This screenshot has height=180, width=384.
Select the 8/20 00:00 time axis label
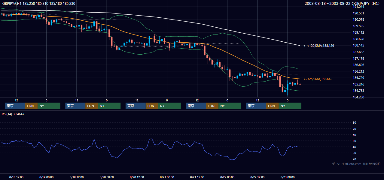pyautogui.click(x=107, y=177)
